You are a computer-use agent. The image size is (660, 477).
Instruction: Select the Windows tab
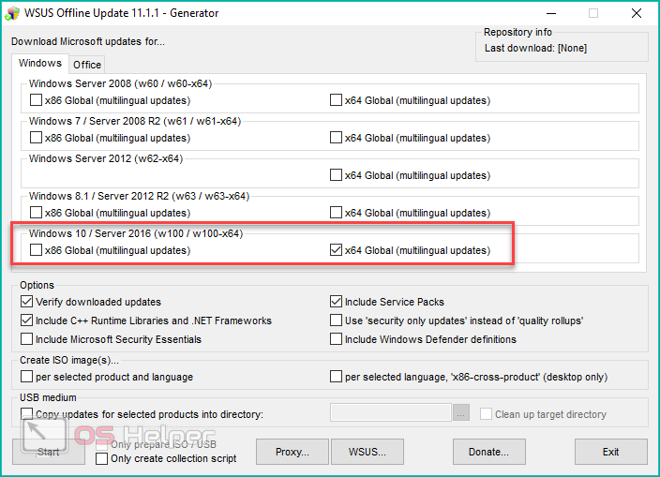40,63
